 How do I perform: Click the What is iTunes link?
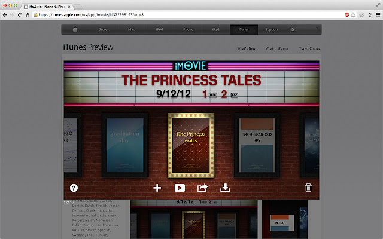(x=276, y=48)
